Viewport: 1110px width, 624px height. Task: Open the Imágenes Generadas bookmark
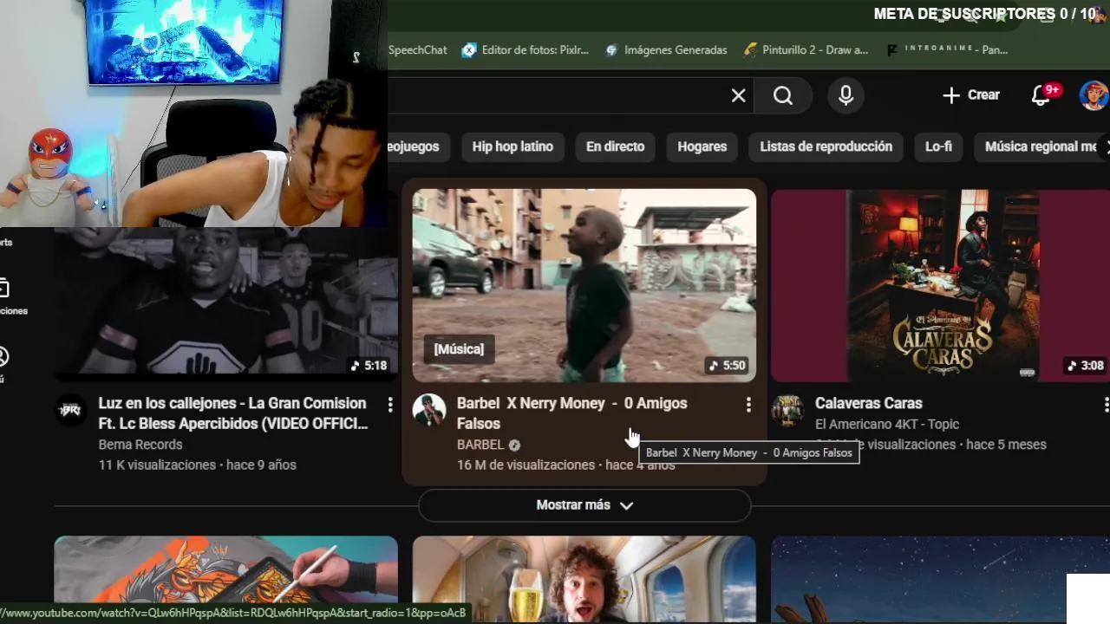click(666, 50)
